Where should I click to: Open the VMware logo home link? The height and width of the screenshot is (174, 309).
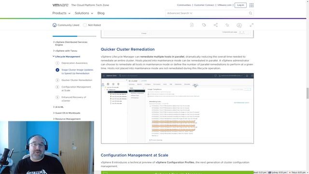(60, 5)
